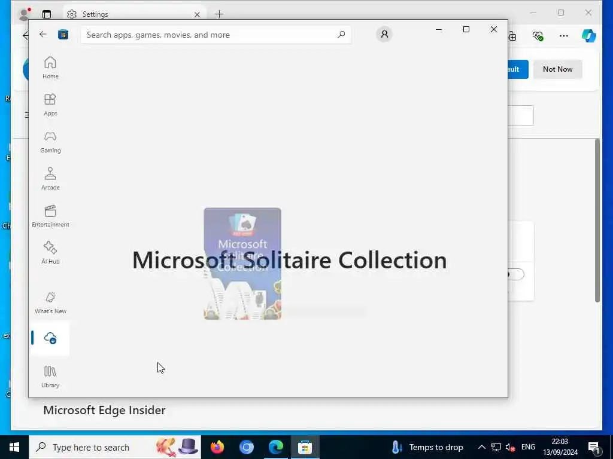
Task: Minimize the Microsoft Store window
Action: click(x=439, y=29)
